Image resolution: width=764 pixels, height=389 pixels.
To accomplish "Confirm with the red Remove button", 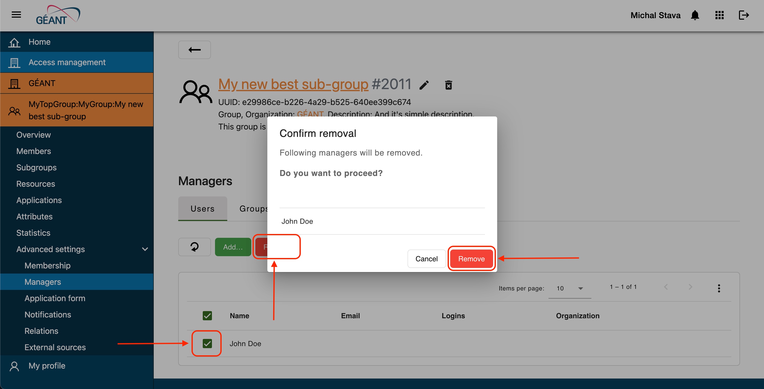I will pos(471,259).
